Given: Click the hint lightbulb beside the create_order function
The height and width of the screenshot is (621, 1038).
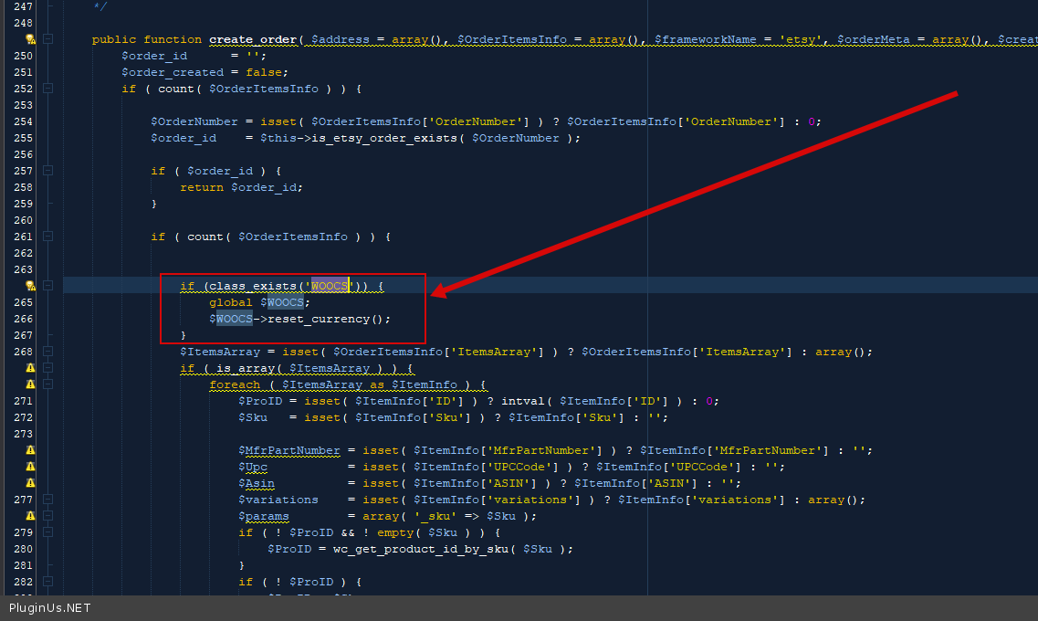Looking at the screenshot, I should 30,39.
